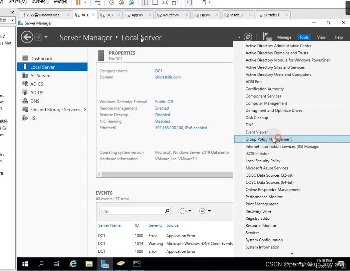Switch to the OutsideCli virtual machine tab

(x=271, y=15)
